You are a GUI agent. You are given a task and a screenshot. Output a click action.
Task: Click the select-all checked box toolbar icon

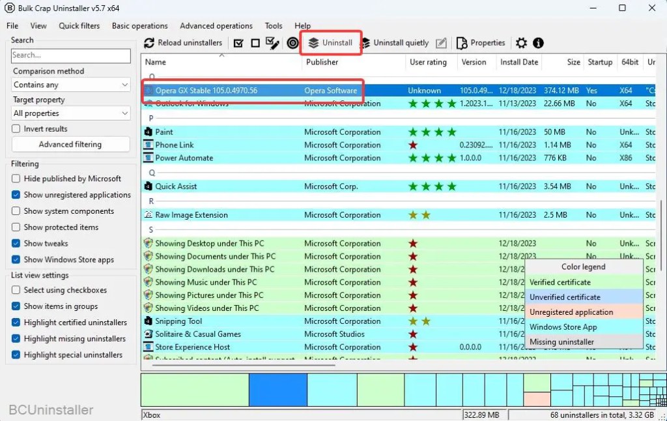[238, 43]
